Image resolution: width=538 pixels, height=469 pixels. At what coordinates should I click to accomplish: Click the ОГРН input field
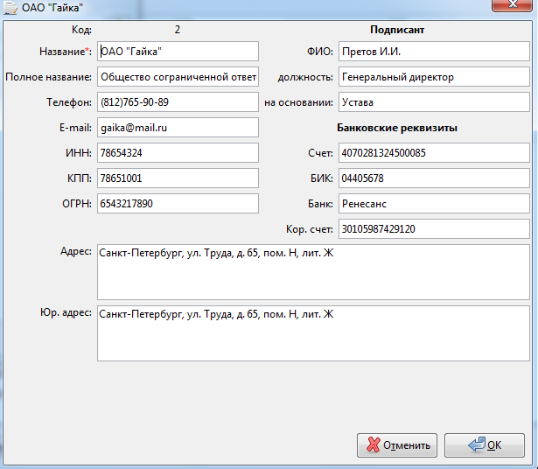[178, 204]
